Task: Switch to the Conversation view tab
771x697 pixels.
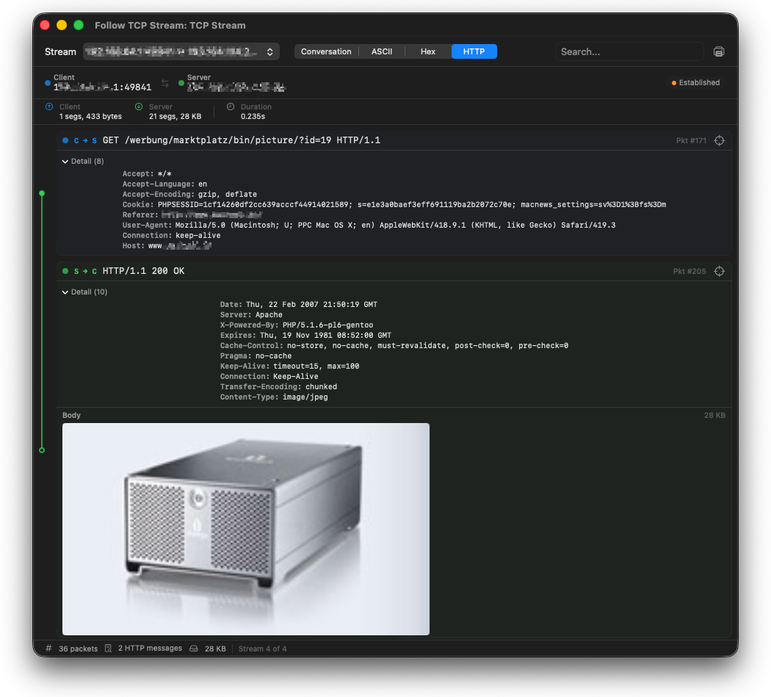Action: click(x=326, y=51)
